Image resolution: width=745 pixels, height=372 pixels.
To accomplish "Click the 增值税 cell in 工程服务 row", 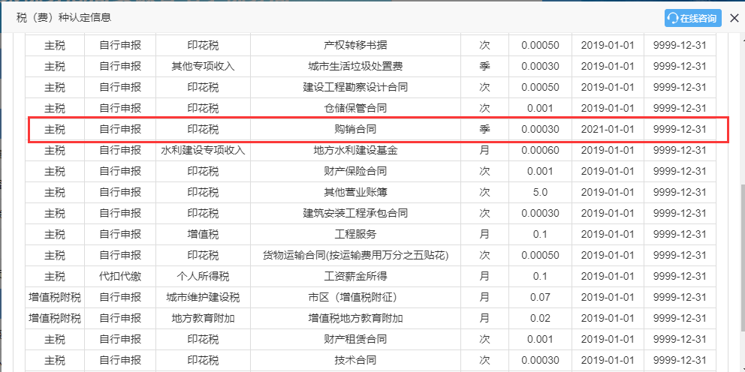I will (x=203, y=235).
